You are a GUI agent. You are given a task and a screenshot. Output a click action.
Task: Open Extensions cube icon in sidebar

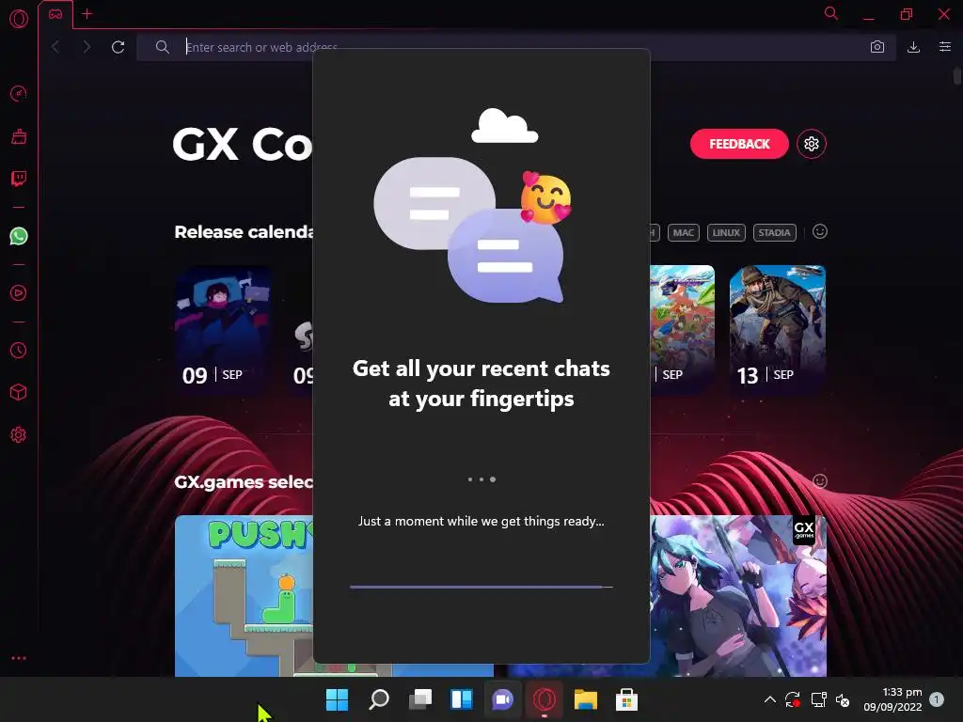19,392
